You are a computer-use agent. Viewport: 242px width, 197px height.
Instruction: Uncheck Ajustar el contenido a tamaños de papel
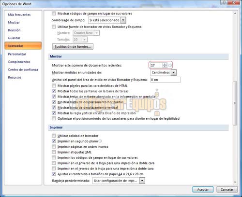[x=54, y=174]
